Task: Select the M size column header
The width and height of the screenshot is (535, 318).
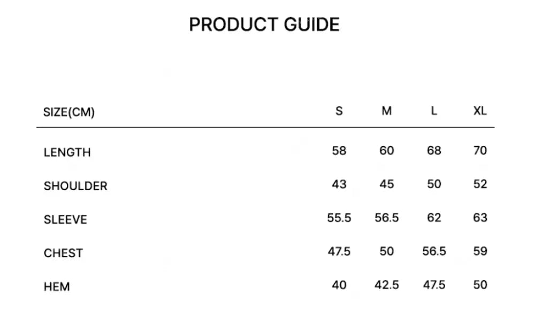Action: click(x=386, y=111)
